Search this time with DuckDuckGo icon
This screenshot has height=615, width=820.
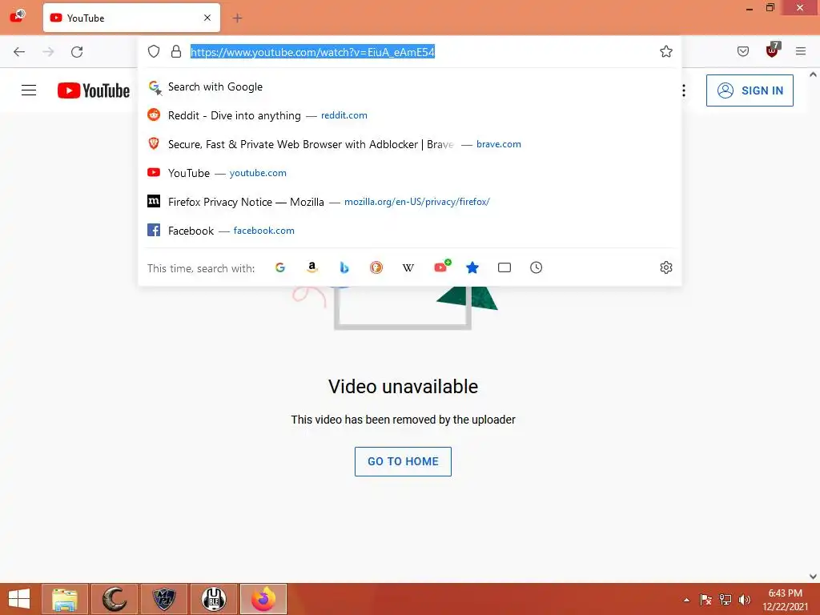coord(376,267)
